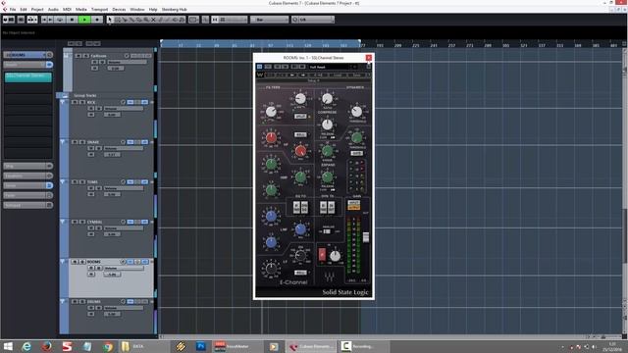Open Photoshop from the taskbar
Image resolution: width=628 pixels, height=353 pixels.
pos(200,346)
